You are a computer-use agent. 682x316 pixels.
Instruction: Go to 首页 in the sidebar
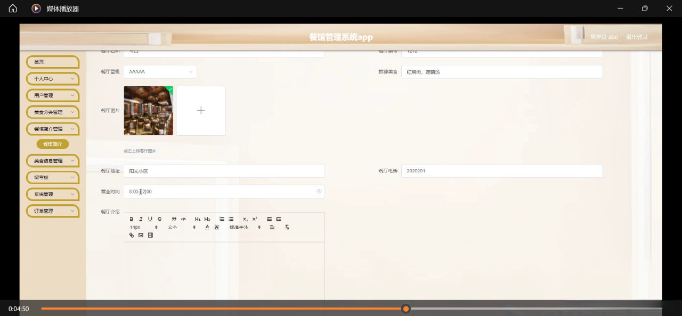click(x=53, y=62)
